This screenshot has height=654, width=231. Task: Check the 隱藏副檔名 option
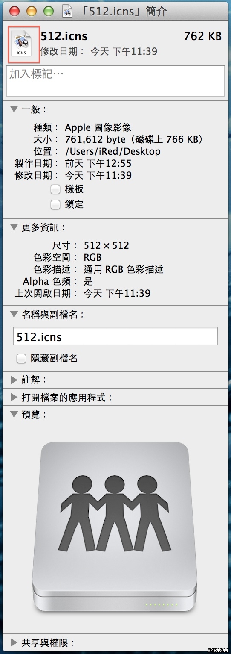click(x=21, y=358)
